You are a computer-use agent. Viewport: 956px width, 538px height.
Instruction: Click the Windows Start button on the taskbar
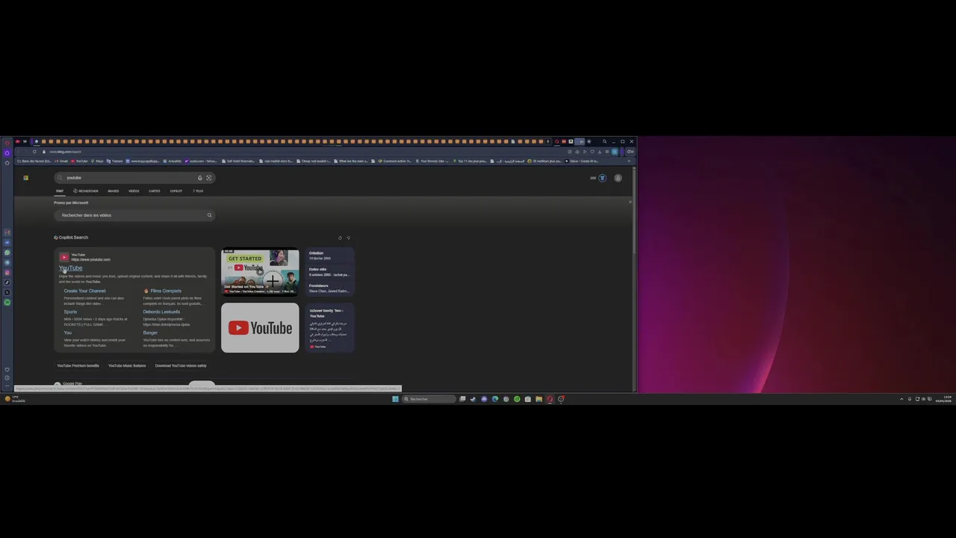(395, 399)
